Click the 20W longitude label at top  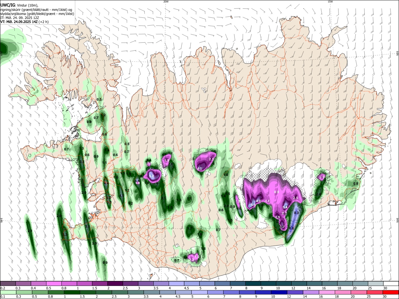[166, 2]
